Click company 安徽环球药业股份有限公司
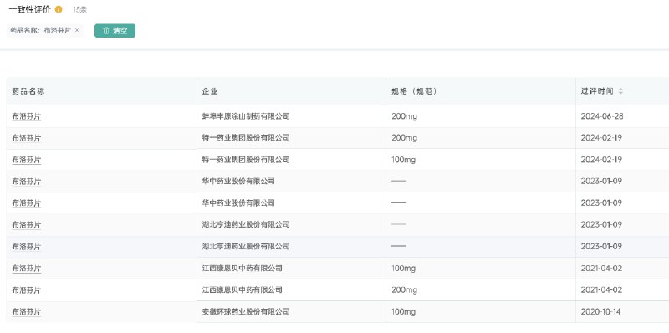Viewport: 669px width, 333px height. 246,311
